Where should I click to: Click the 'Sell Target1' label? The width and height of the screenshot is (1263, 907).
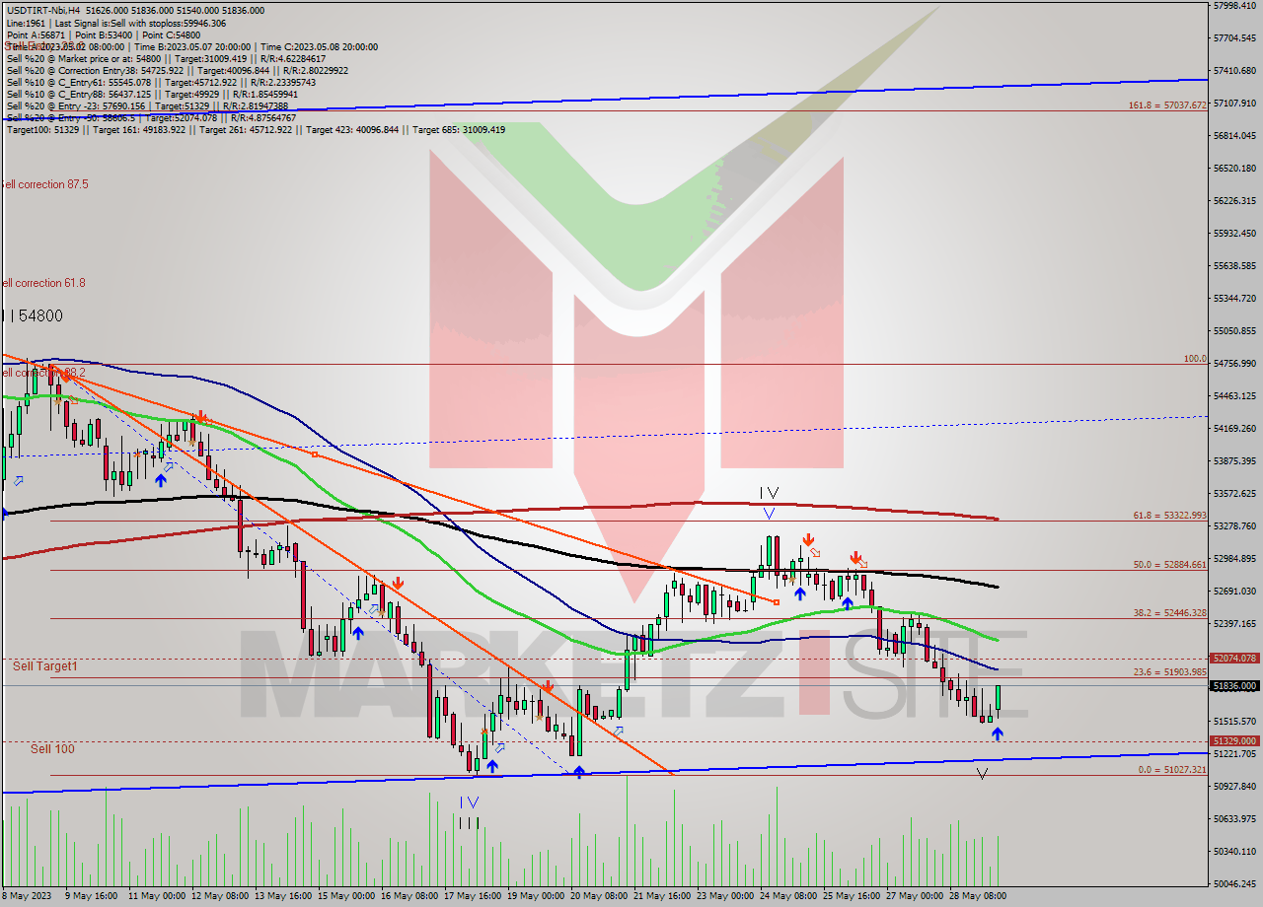44,666
